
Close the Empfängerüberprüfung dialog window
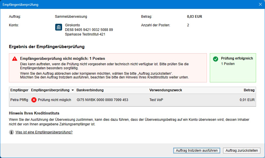260,5
